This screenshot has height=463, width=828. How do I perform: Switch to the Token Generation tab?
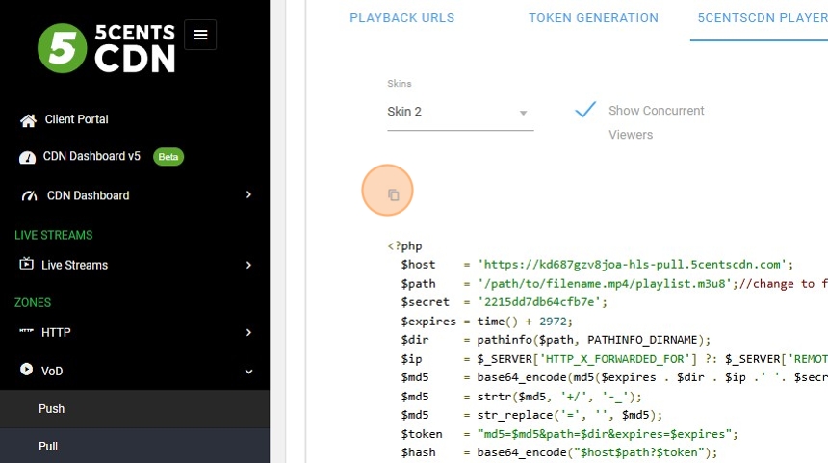(x=593, y=18)
